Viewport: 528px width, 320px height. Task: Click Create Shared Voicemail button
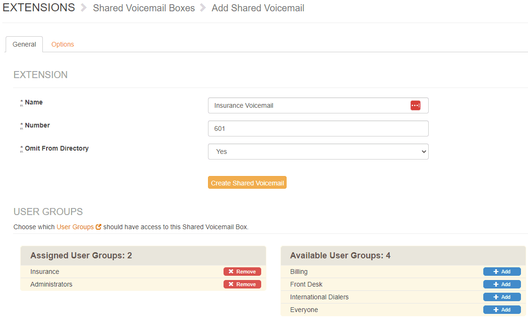pos(247,183)
